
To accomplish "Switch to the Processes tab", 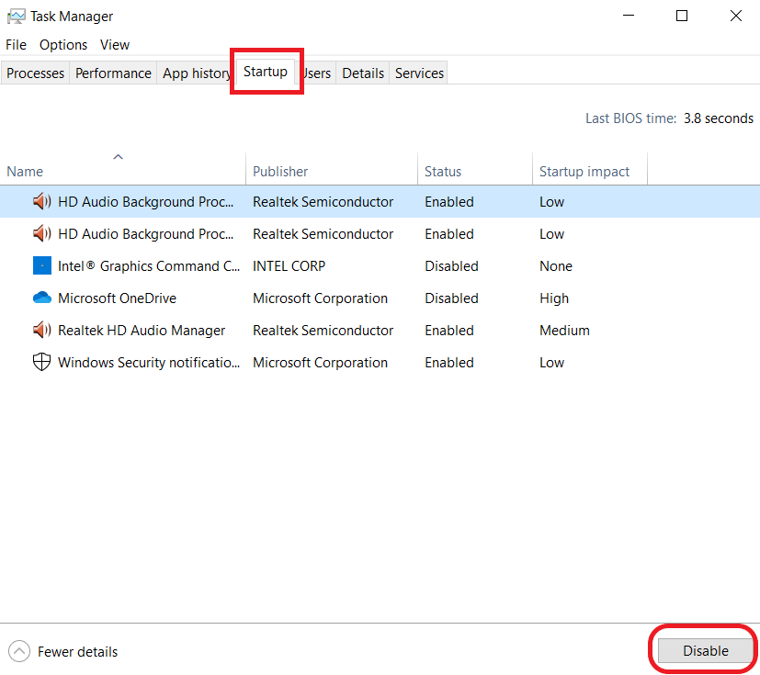I will click(x=36, y=73).
